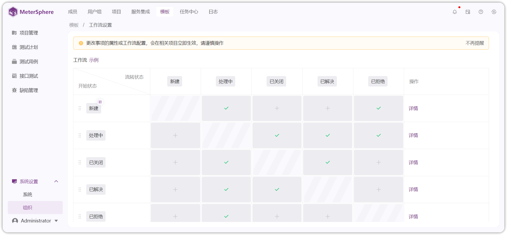Image resolution: width=507 pixels, height=235 pixels.
Task: Click the MeterSphere logo
Action: [31, 12]
